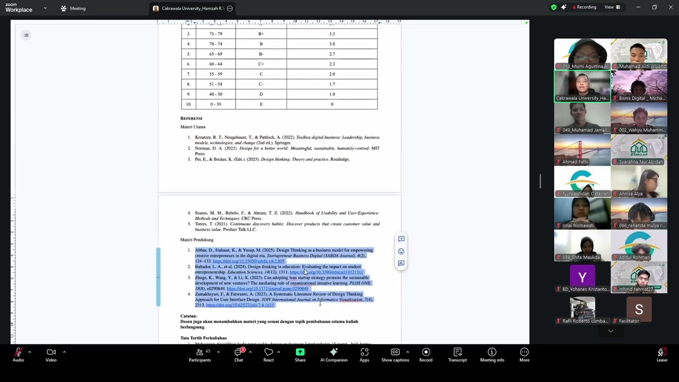Open the Chat panel

pos(239,355)
